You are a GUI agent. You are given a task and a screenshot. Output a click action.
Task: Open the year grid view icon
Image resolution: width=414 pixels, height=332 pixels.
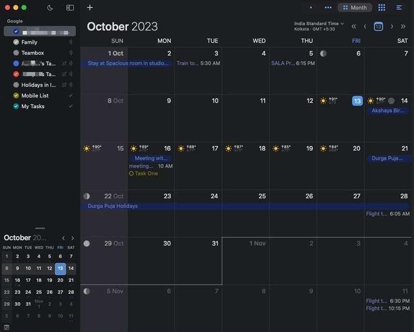click(381, 7)
